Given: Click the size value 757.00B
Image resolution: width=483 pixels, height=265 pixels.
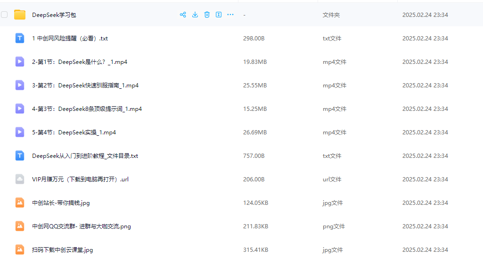Looking at the screenshot, I should [254, 156].
